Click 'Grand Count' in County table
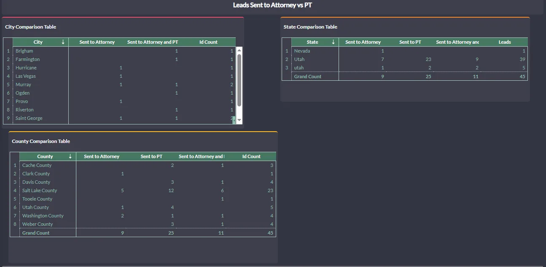 (x=36, y=233)
